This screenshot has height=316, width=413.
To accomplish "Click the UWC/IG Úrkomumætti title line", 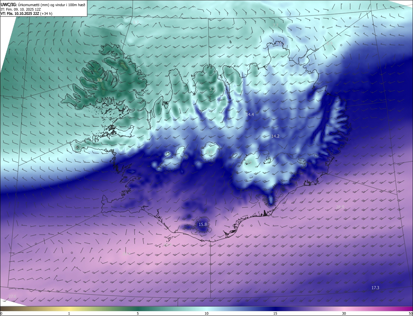I will point(43,5).
